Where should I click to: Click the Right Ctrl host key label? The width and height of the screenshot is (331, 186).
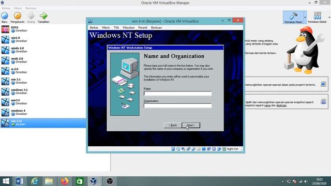pos(233,149)
